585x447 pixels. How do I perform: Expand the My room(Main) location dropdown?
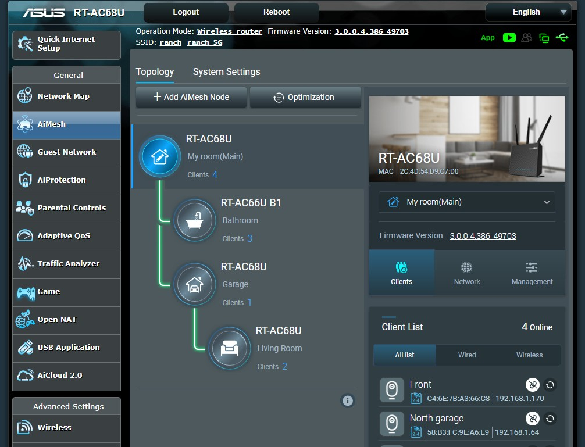click(467, 202)
